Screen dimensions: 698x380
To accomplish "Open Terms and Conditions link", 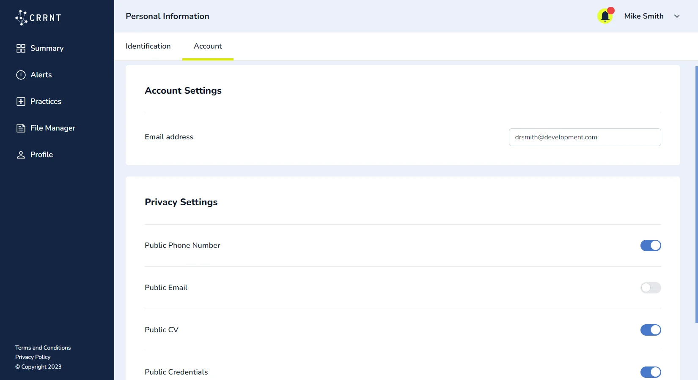I will (43, 347).
